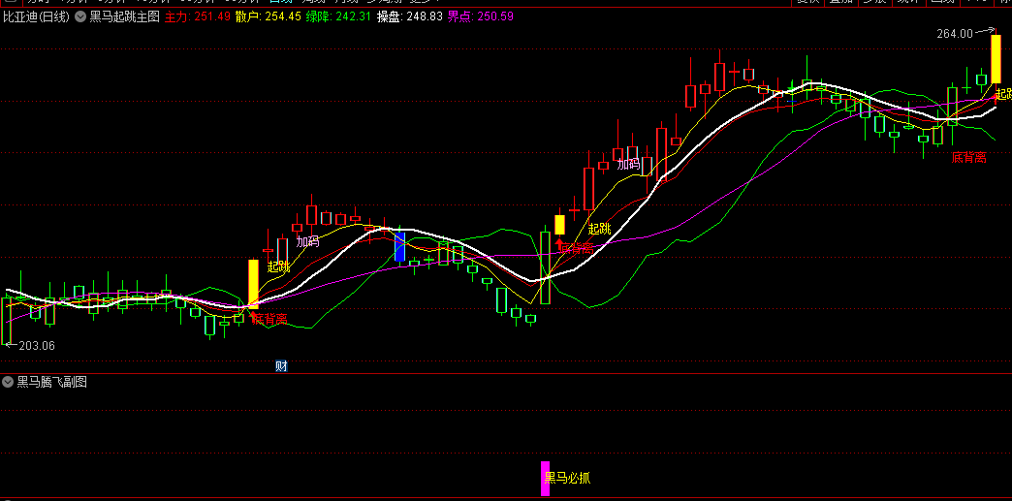The height and width of the screenshot is (501, 1012).
Task: Click the 264.00 high price label
Action: coord(955,34)
